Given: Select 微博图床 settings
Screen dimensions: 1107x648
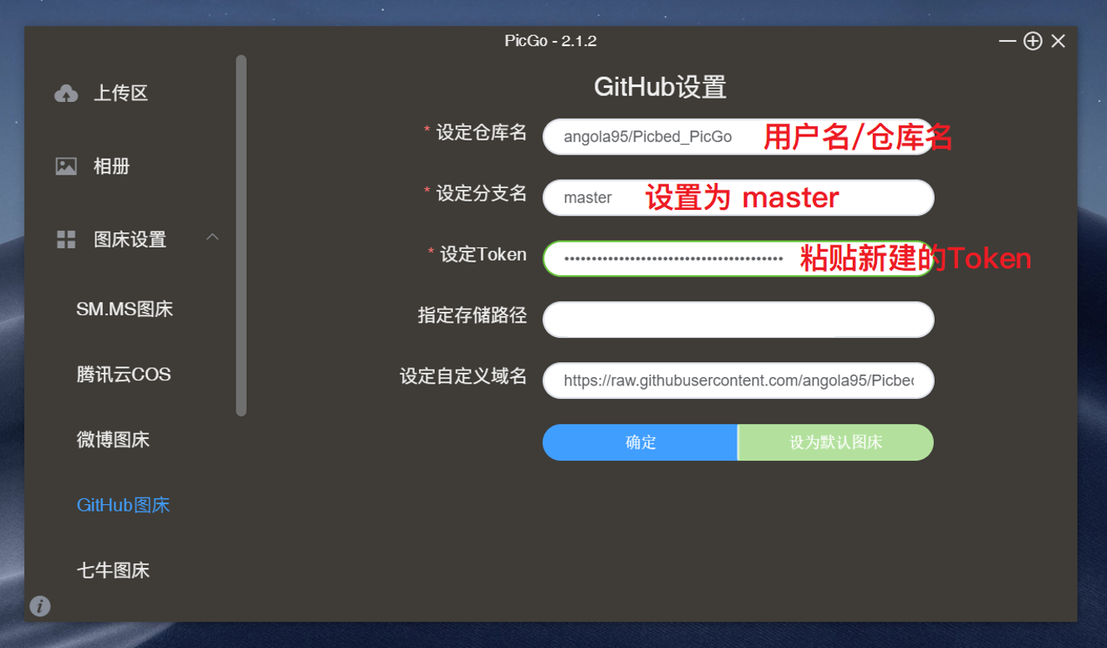Looking at the screenshot, I should pos(113,440).
